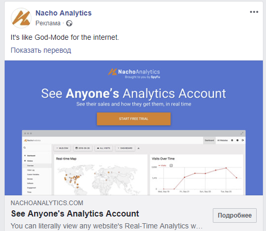Open the post options three-dots menu

pos(254,12)
